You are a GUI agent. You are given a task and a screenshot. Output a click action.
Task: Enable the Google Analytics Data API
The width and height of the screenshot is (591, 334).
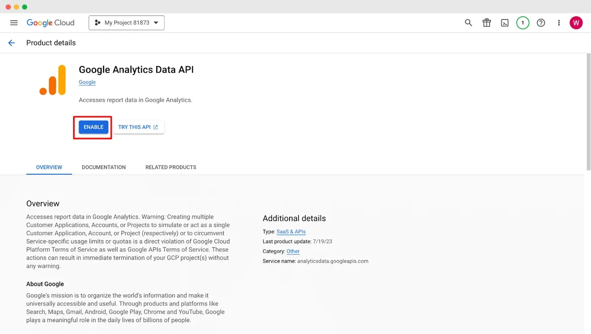93,127
